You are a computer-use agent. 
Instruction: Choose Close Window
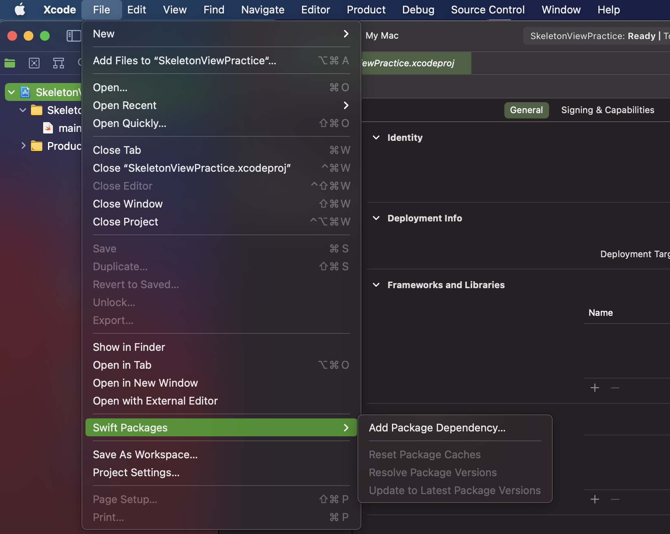point(221,204)
